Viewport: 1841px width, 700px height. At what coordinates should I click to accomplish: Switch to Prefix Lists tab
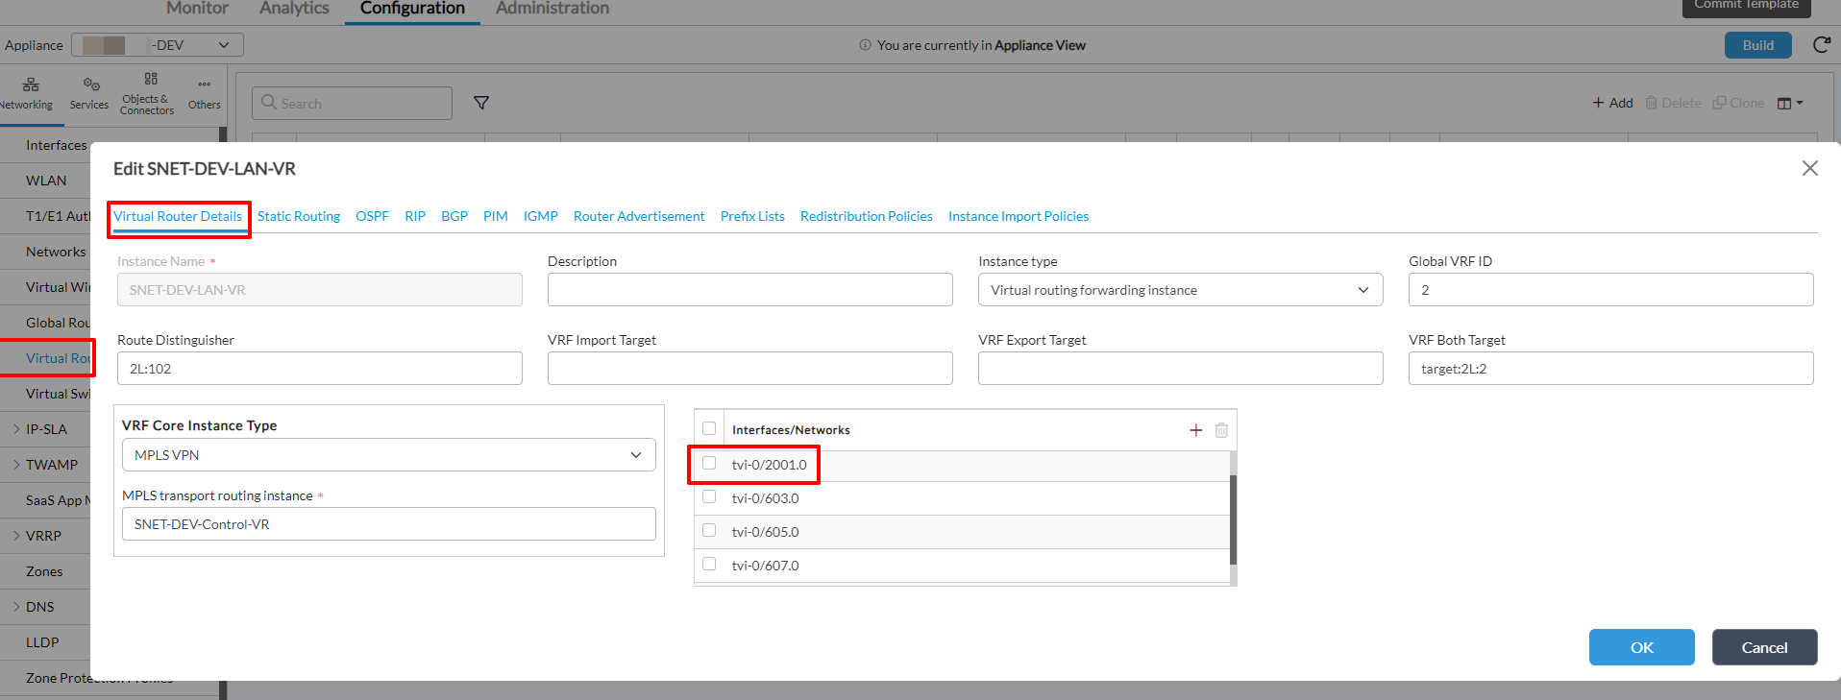[x=752, y=216]
